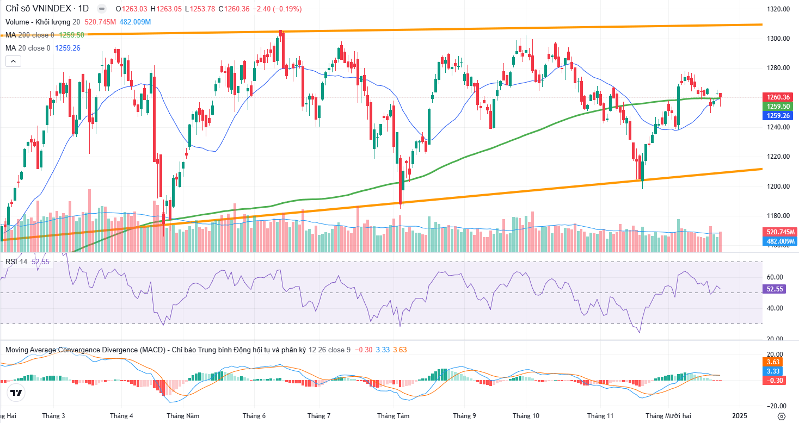
Task: Collapse the indicator legend with the chevron
Action: click(x=13, y=61)
